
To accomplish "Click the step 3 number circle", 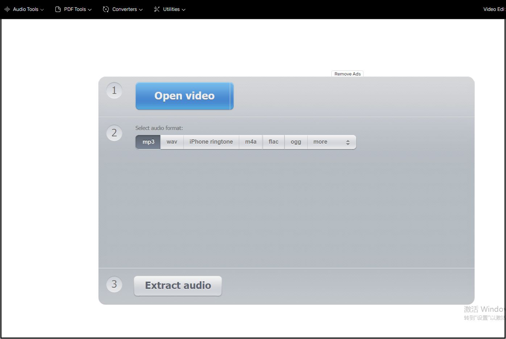I will [114, 284].
